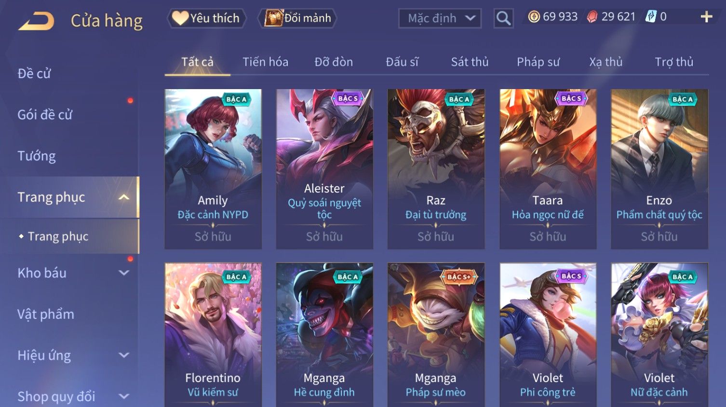Open Gói đề cử in sidebar
Viewport: 726px width, 407px height.
(45, 115)
